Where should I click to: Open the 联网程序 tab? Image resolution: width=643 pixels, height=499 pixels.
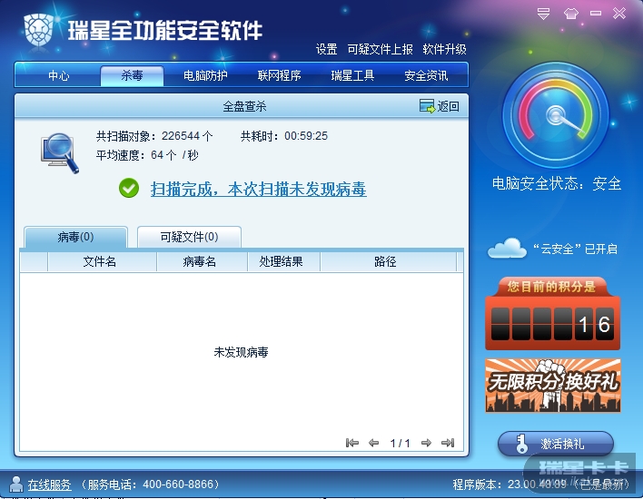click(279, 76)
